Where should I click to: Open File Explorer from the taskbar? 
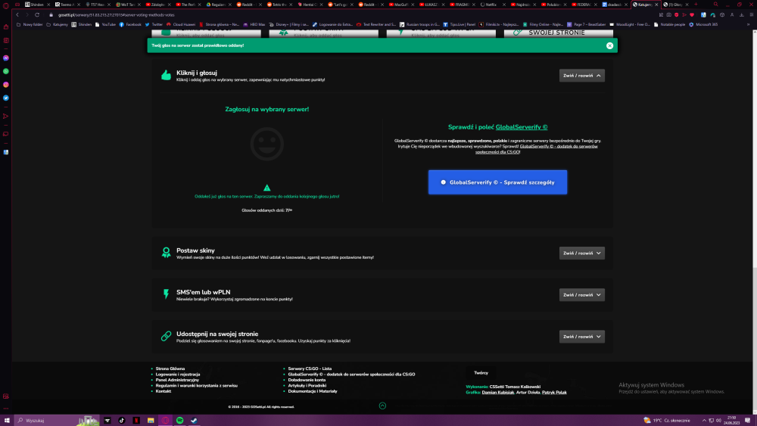151,420
